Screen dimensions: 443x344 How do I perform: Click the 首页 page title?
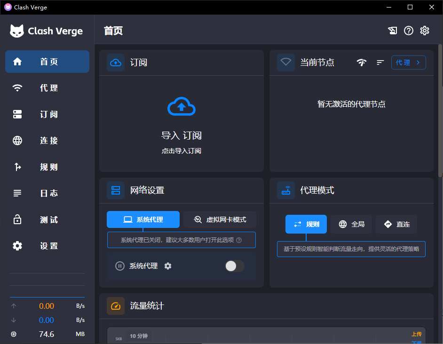[113, 31]
